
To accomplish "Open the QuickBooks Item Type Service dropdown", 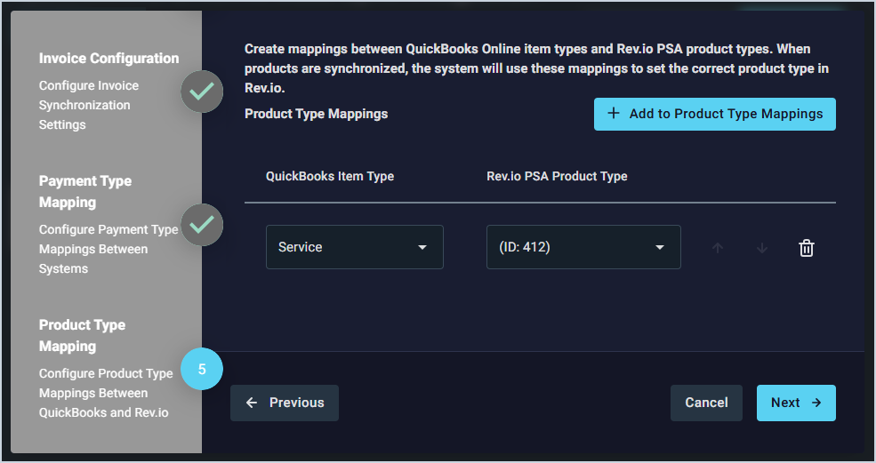I will (354, 247).
